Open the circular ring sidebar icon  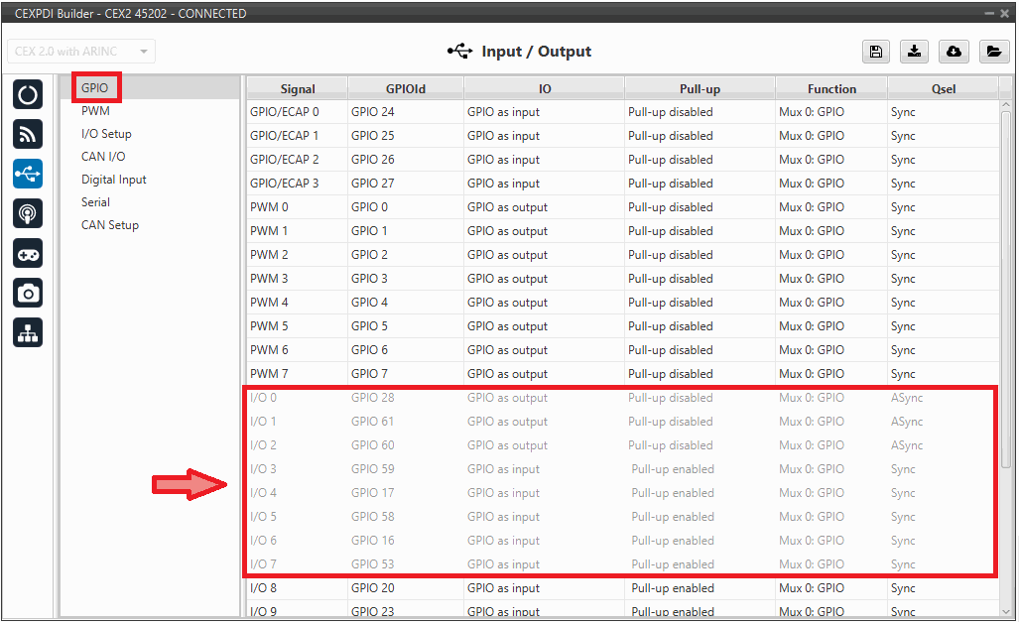[28, 95]
